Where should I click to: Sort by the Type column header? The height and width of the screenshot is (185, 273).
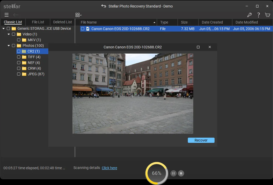[x=167, y=22]
